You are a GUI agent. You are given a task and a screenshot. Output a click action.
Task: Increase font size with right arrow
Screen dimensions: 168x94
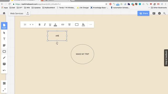pyautogui.click(x=33, y=25)
